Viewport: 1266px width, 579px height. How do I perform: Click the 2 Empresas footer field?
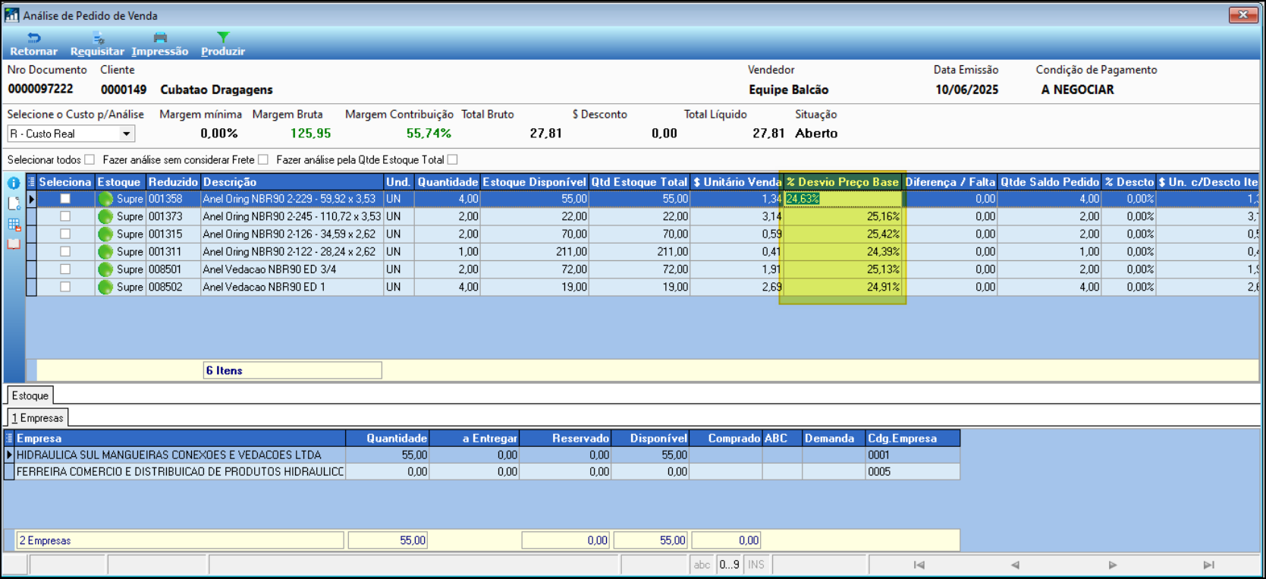point(180,540)
